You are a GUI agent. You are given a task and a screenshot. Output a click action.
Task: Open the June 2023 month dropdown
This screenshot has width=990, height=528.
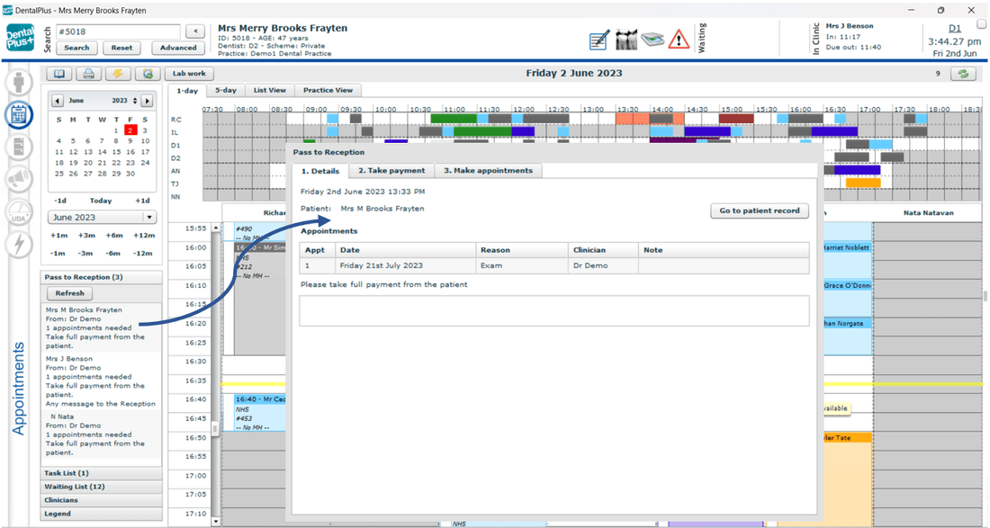[102, 218]
